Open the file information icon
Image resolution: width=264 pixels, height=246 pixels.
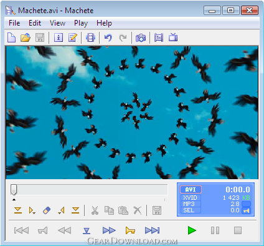tap(59, 37)
